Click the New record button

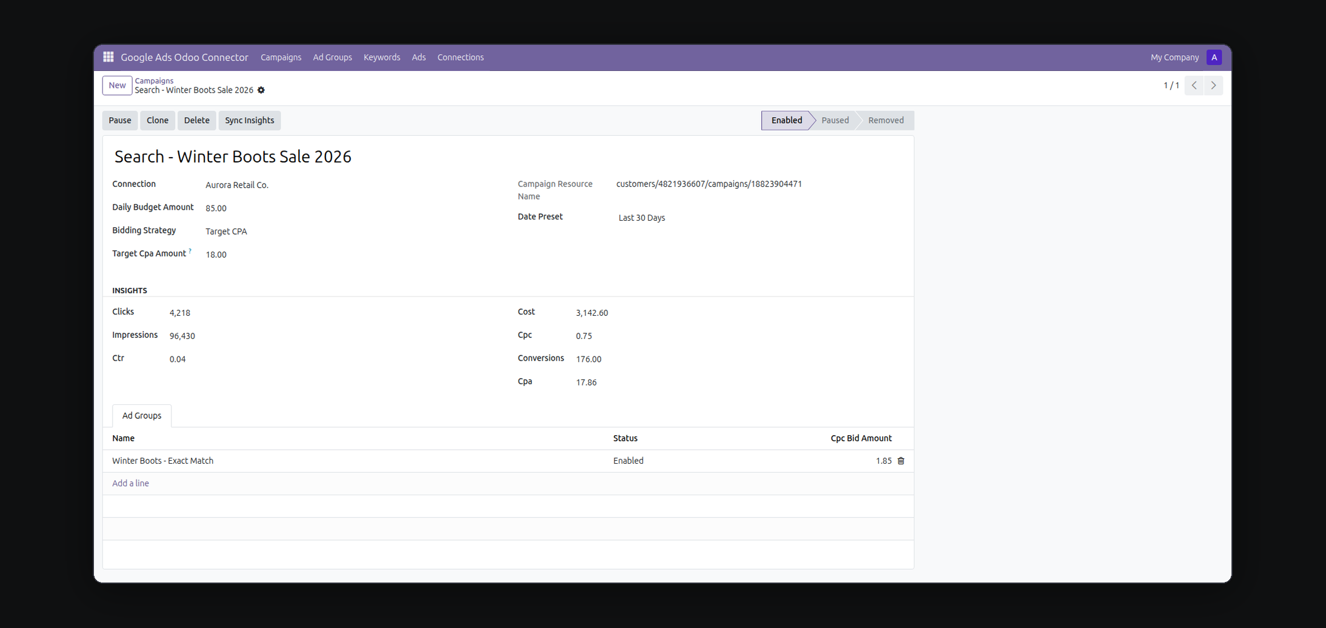coord(117,85)
